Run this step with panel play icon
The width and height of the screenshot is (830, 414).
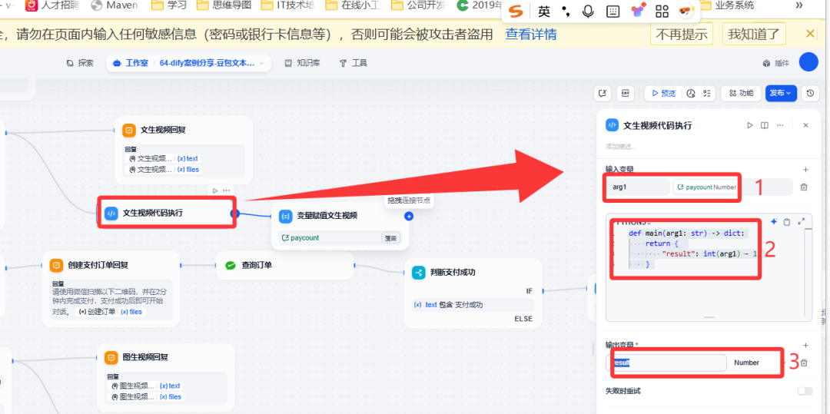750,125
